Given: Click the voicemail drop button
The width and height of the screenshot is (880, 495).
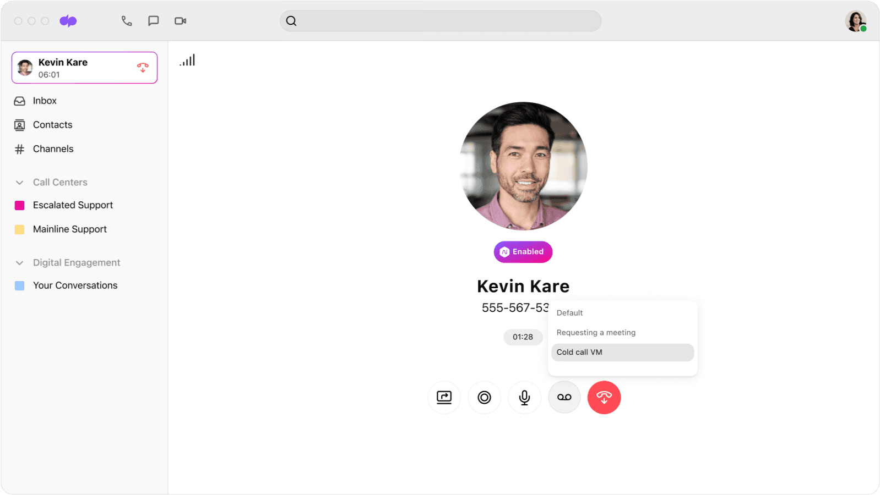Looking at the screenshot, I should [564, 397].
